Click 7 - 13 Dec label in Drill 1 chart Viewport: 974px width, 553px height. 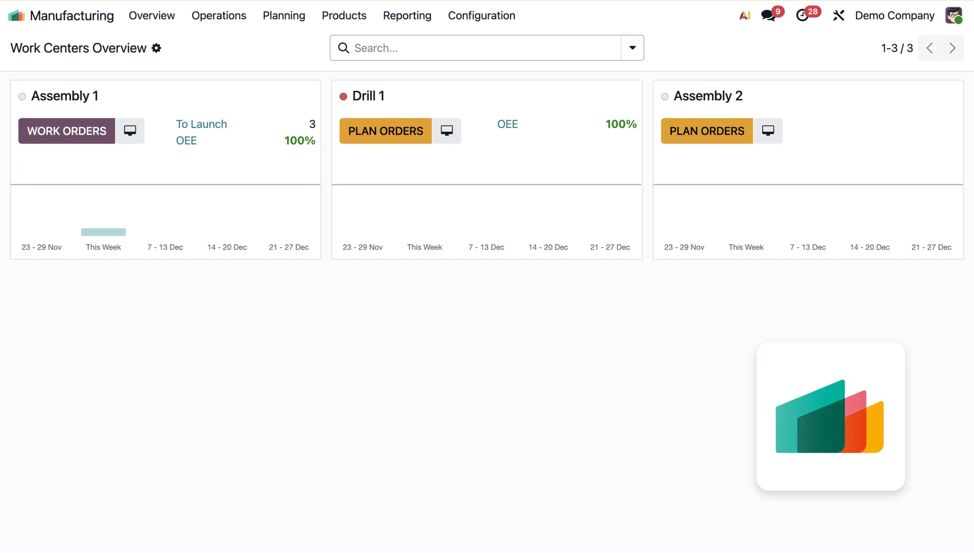(x=486, y=247)
